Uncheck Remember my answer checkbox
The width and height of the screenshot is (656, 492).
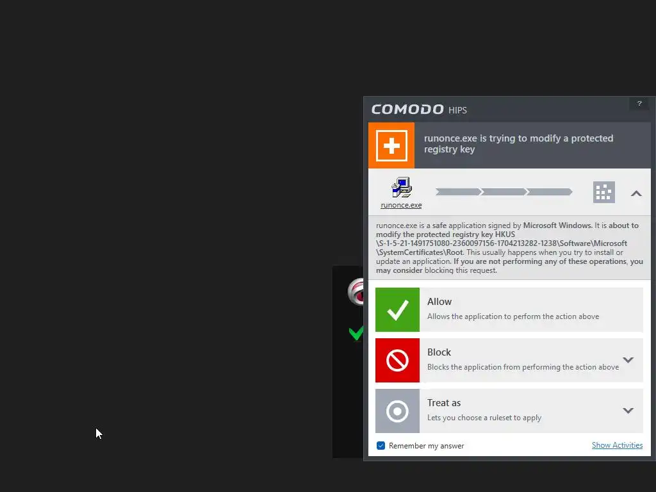tap(381, 446)
